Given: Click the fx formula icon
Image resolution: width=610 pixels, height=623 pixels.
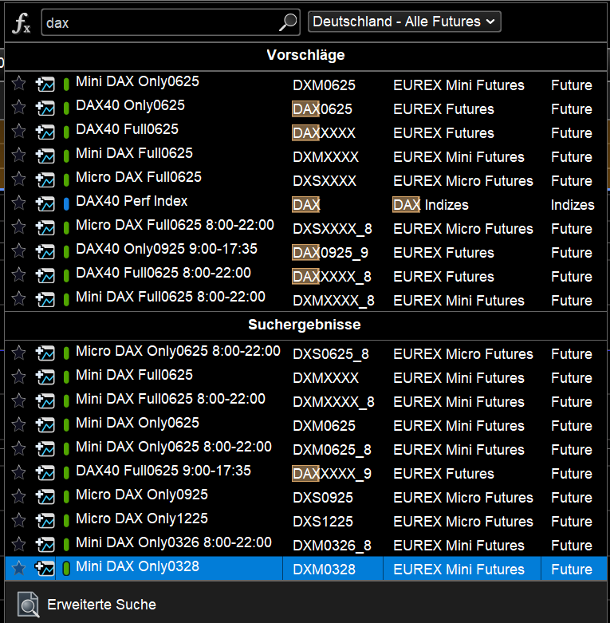Looking at the screenshot, I should pyautogui.click(x=21, y=23).
